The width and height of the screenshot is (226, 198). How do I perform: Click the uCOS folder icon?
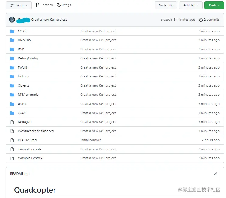[x=12, y=113]
